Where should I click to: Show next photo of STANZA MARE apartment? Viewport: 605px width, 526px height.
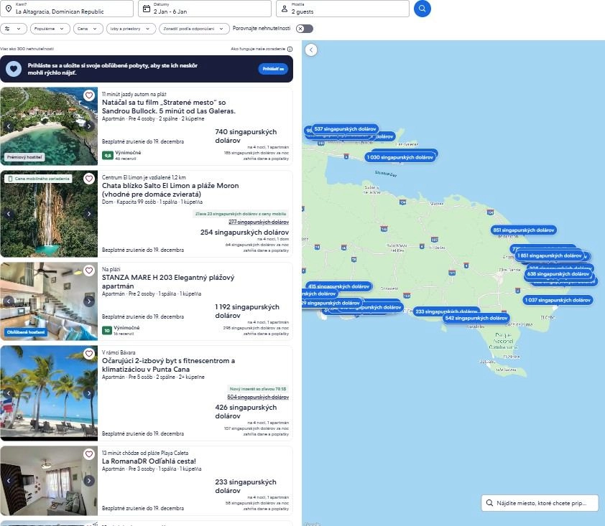89,301
